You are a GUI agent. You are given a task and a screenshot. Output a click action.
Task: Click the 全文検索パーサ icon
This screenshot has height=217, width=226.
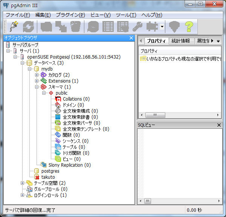(x=58, y=123)
